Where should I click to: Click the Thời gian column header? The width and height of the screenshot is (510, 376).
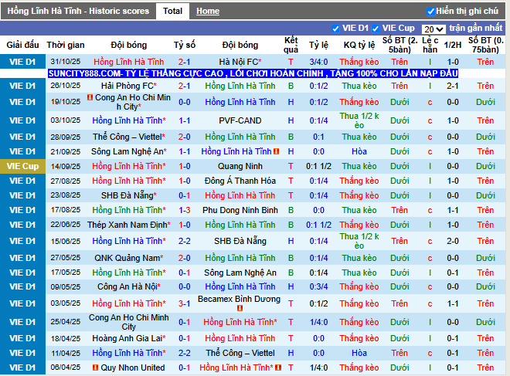tap(66, 45)
